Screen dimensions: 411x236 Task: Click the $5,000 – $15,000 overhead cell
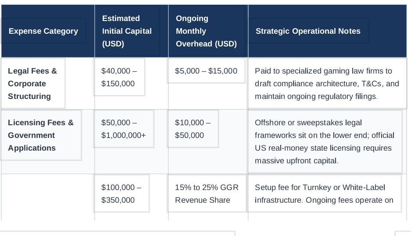click(x=208, y=84)
